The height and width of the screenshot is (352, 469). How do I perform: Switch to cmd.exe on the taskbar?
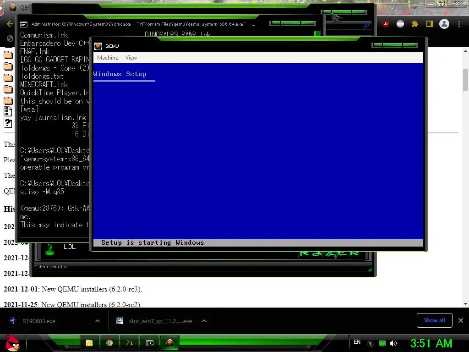(x=150, y=343)
